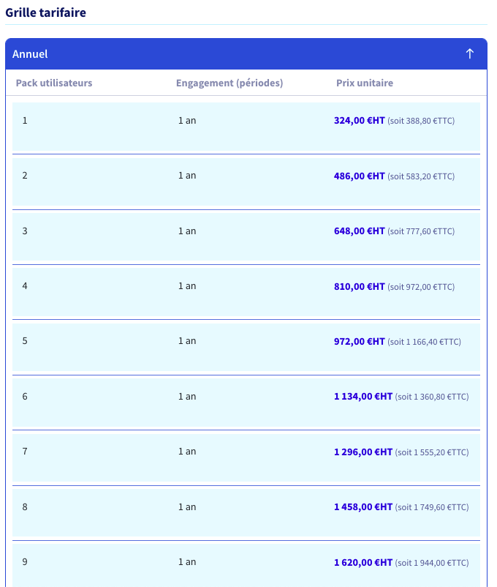The width and height of the screenshot is (497, 587).
Task: Select the 1-user pack row
Action: (x=246, y=127)
